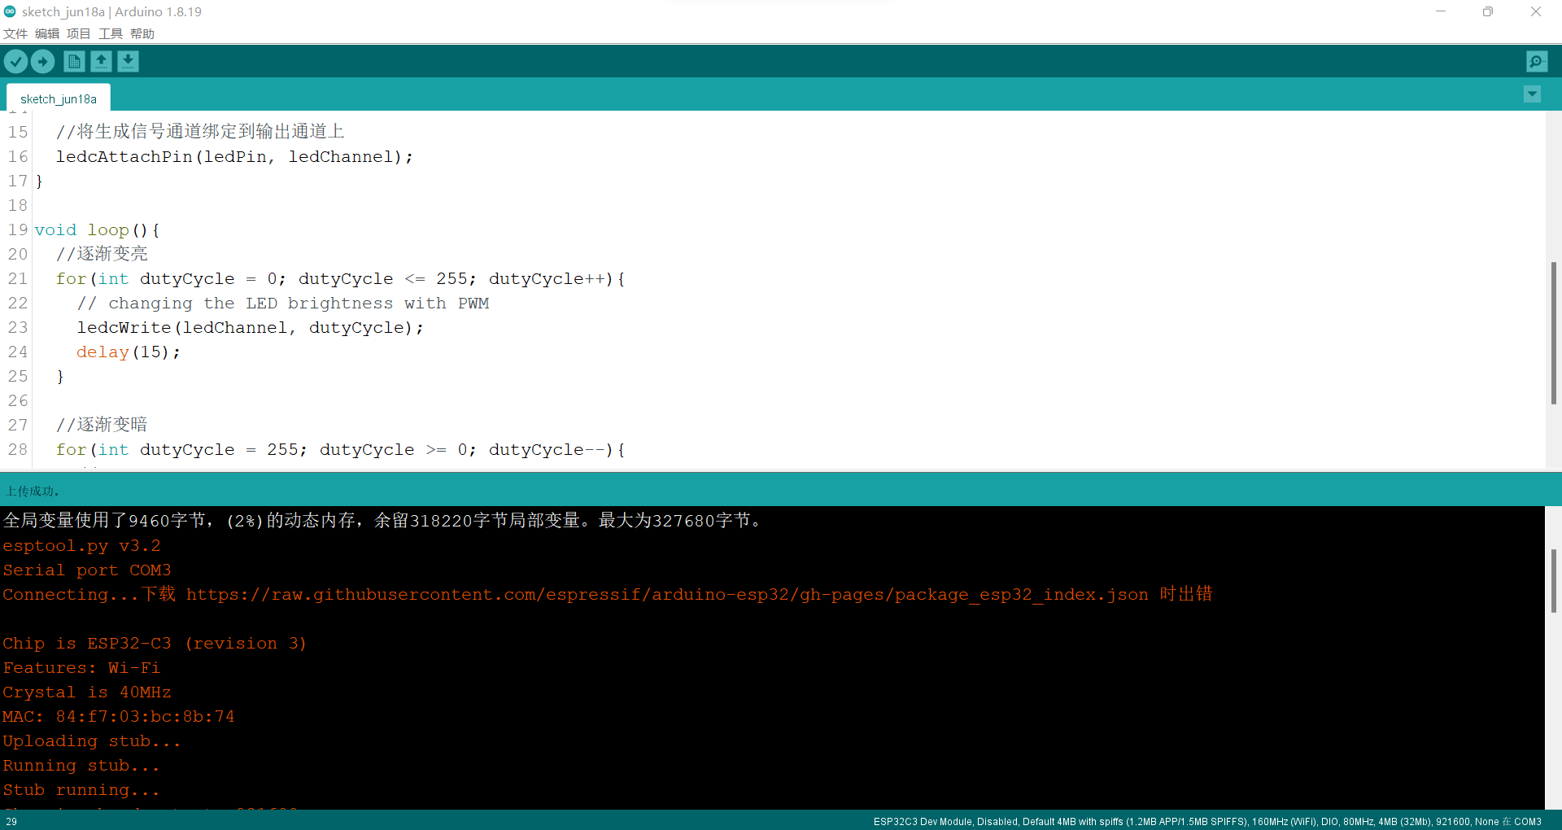This screenshot has width=1562, height=830.
Task: Click the code editor vertical scrollbar
Action: pos(1553,332)
